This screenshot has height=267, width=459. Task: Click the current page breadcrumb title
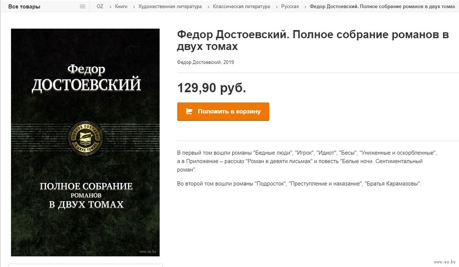point(382,6)
